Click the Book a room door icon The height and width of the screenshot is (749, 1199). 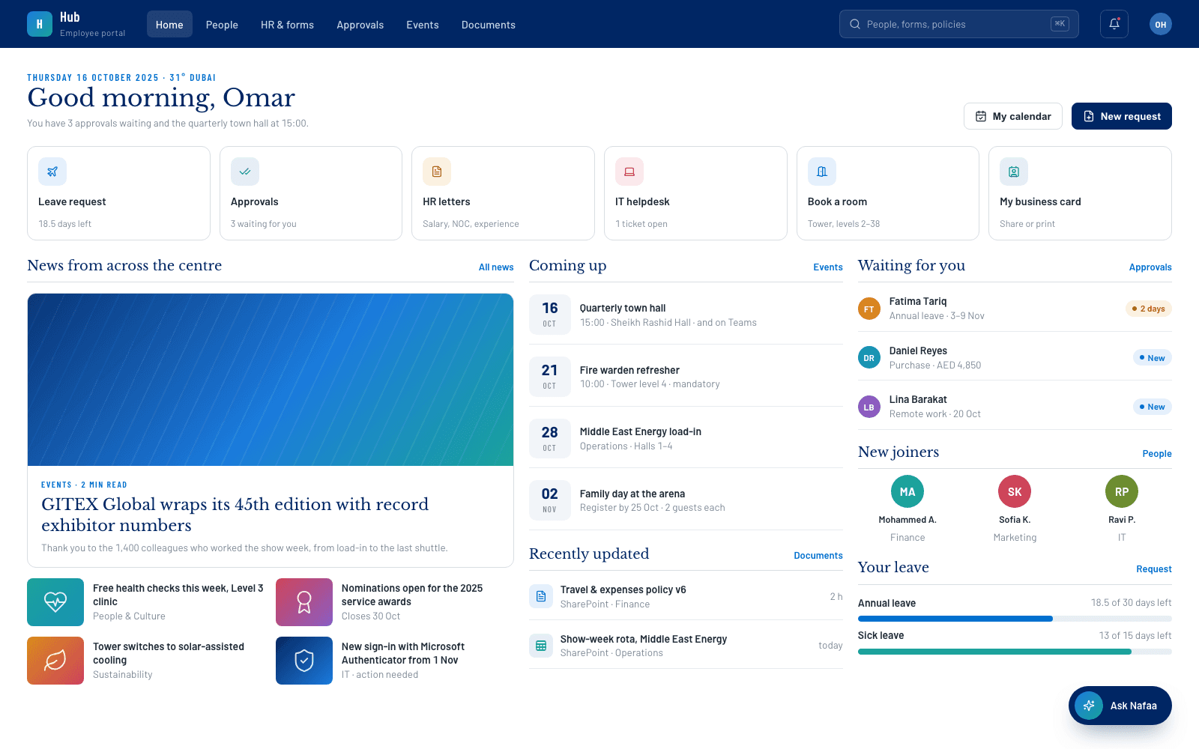coord(822,172)
